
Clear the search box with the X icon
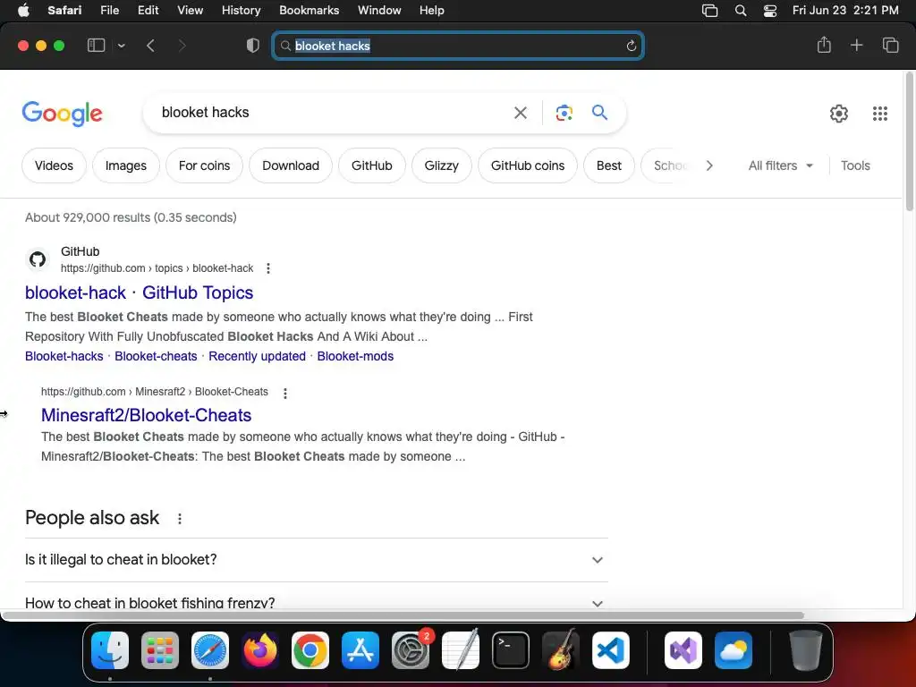[521, 113]
